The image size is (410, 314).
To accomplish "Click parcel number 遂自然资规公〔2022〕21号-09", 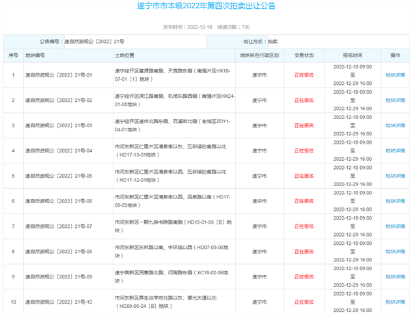I will coord(59,277).
